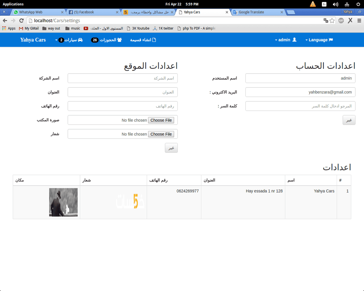This screenshot has height=291, width=364.
Task: Open the 1K twitter bookmark
Action: click(x=163, y=28)
